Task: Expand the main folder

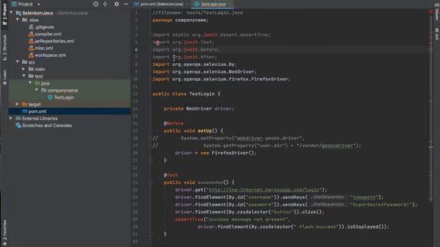Action: click(23, 69)
